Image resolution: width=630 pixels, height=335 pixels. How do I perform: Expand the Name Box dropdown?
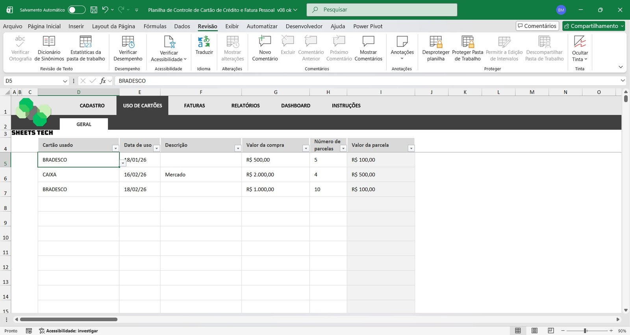[65, 81]
